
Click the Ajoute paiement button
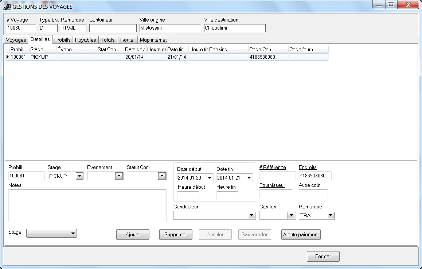tap(301, 234)
